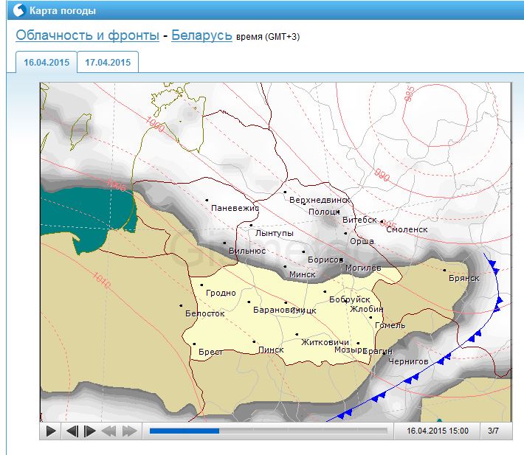Click the Житковичи city label
524x455 pixels.
[325, 342]
